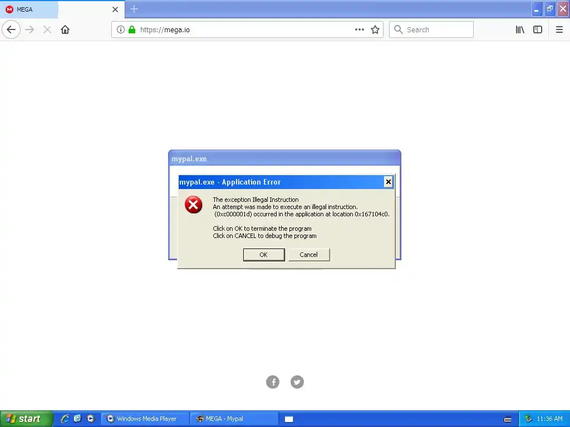Launch Media Player quick launch icon
Screen dimensions: 570x427
coord(91,419)
